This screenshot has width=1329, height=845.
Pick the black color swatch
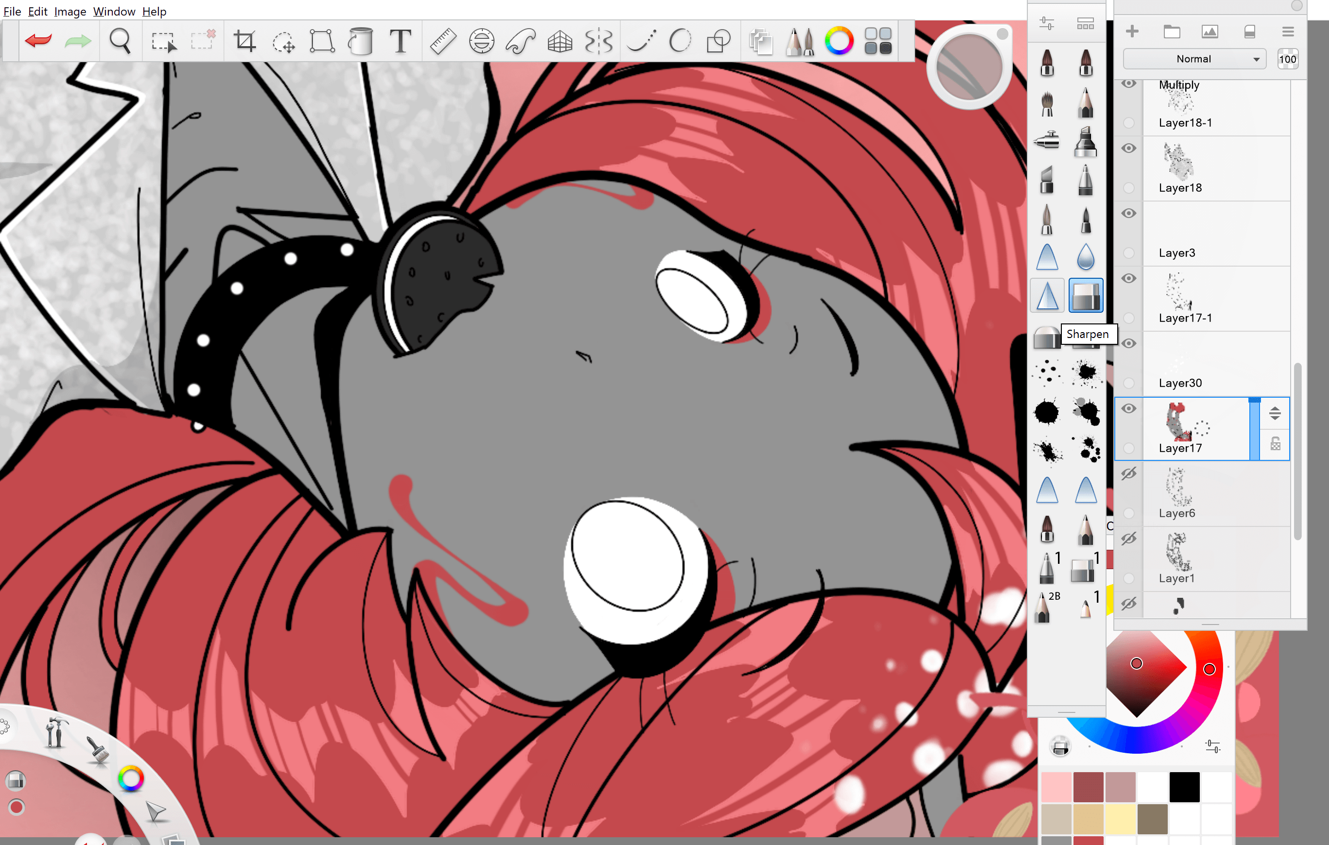[x=1184, y=787]
